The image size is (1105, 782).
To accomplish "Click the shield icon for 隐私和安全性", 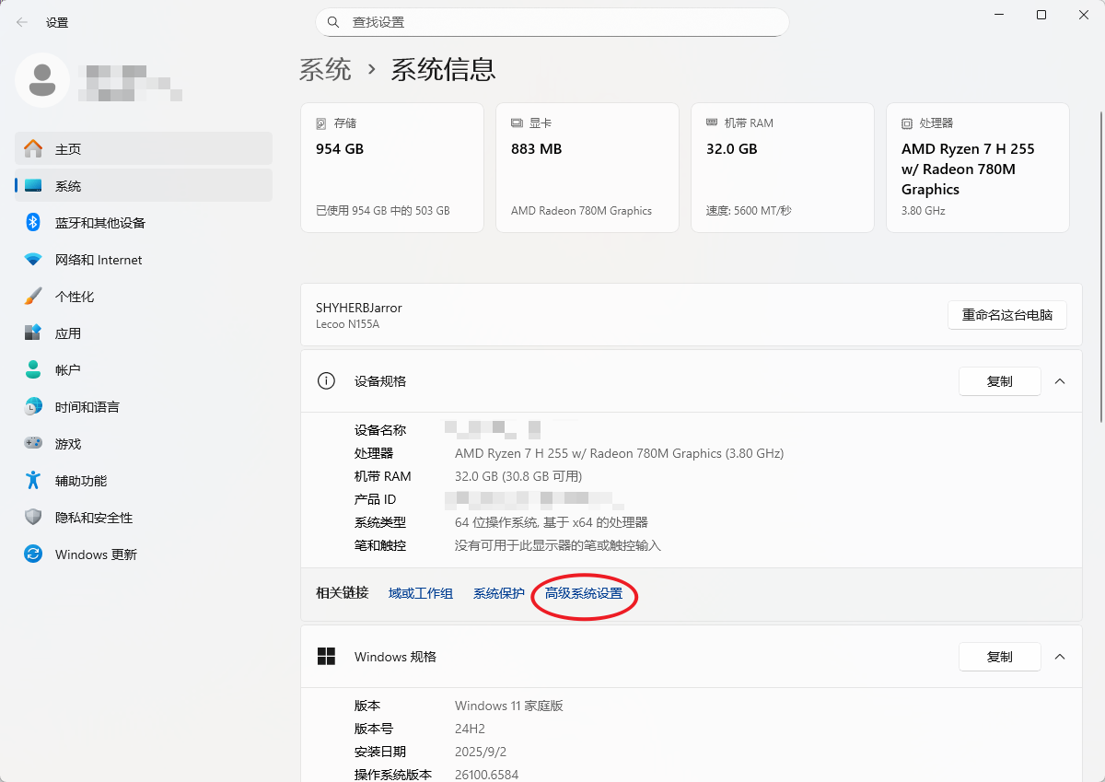I will (x=33, y=517).
